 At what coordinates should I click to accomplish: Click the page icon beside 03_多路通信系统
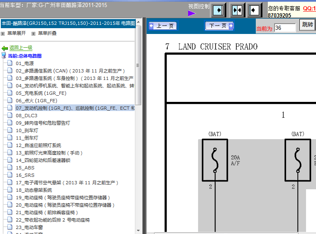click(x=10, y=78)
